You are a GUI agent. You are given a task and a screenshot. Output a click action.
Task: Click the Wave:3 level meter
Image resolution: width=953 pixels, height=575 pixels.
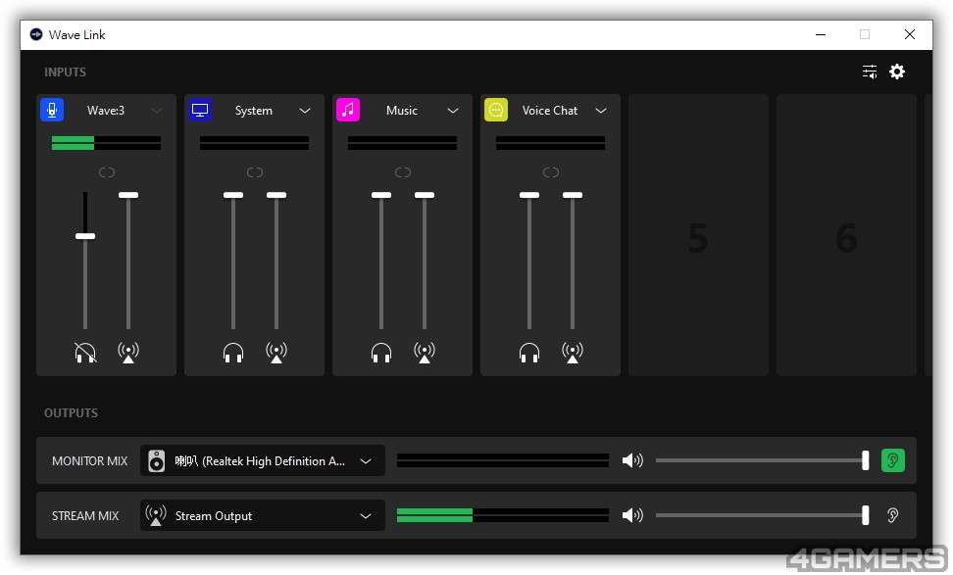pos(106,143)
